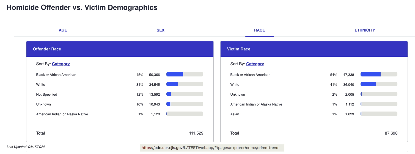The width and height of the screenshot is (415, 154).
Task: Click the offender total 111,529 value
Action: (196, 133)
